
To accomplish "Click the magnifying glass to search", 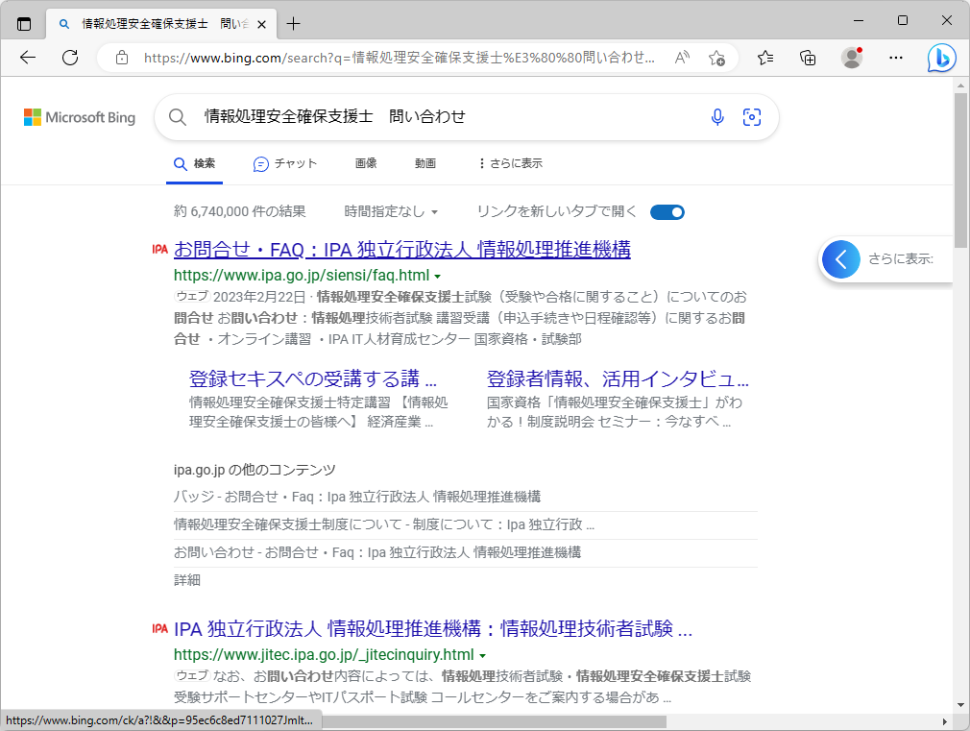I will pos(178,116).
